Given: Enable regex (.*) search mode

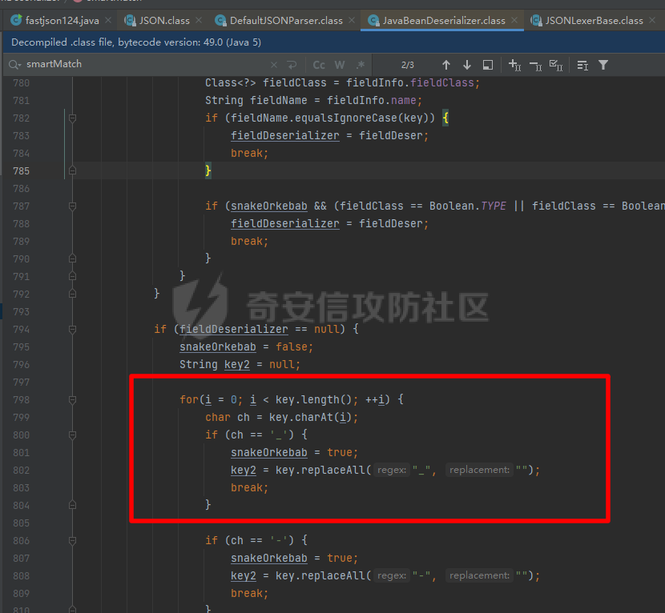Looking at the screenshot, I should coord(361,65).
